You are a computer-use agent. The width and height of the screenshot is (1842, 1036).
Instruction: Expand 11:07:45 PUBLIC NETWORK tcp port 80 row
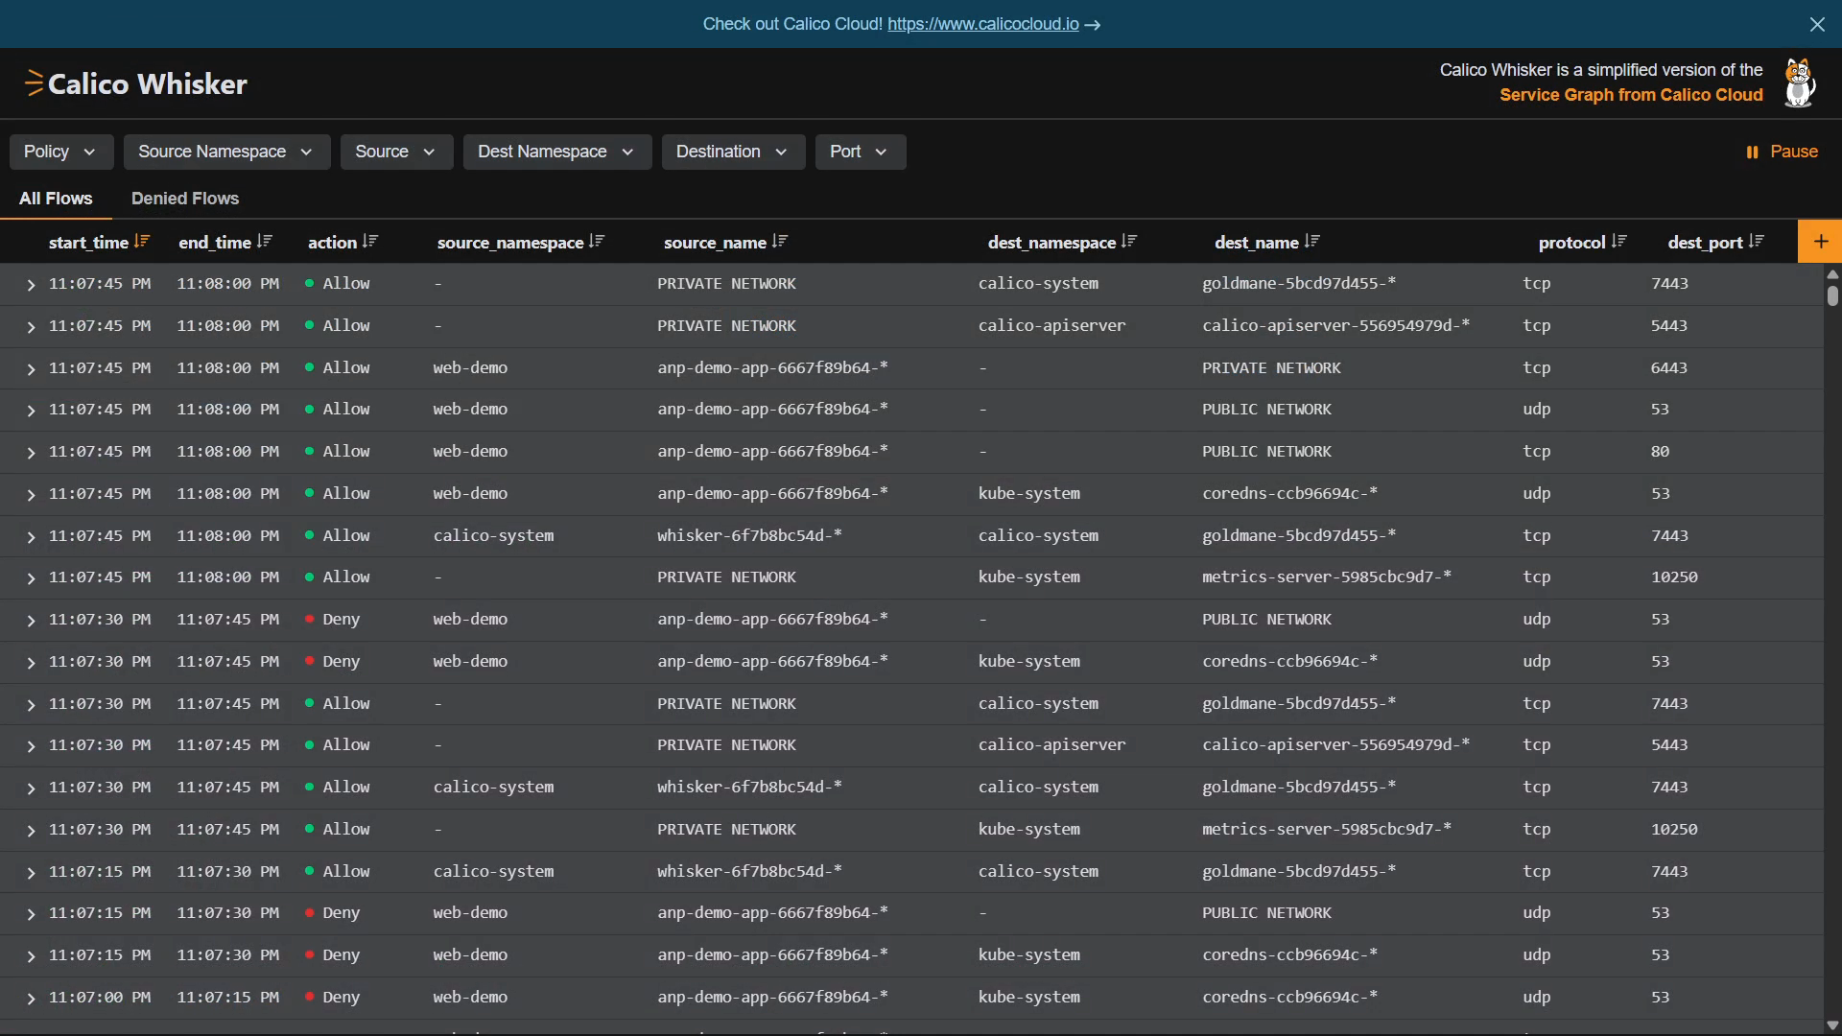click(31, 453)
